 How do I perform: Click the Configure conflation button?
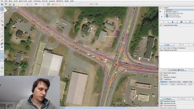tap(167, 99)
